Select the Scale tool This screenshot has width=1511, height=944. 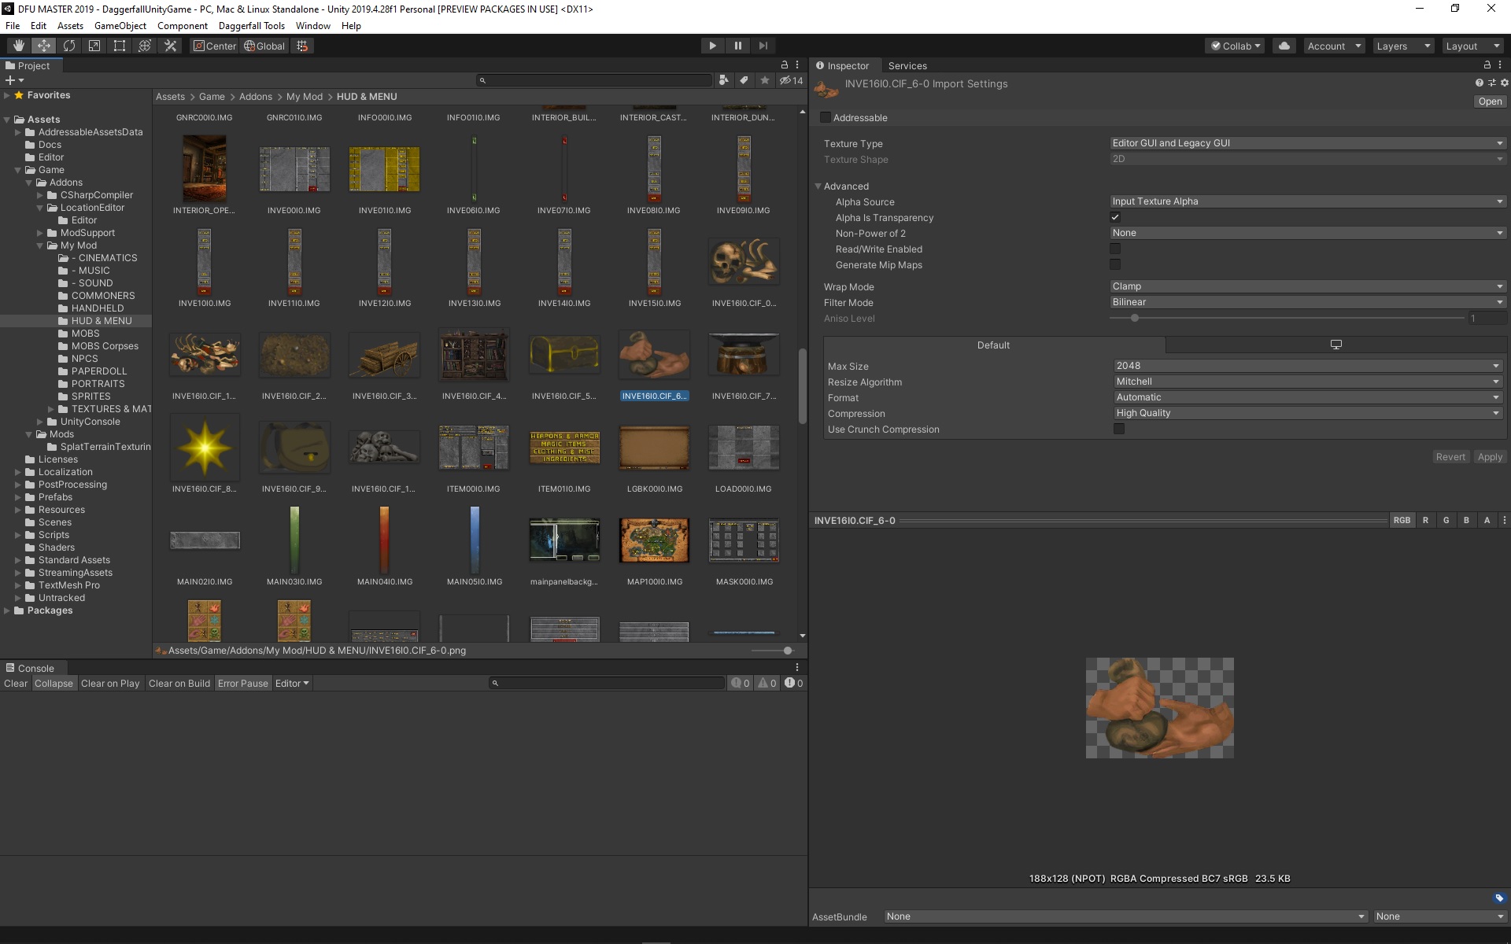(94, 46)
